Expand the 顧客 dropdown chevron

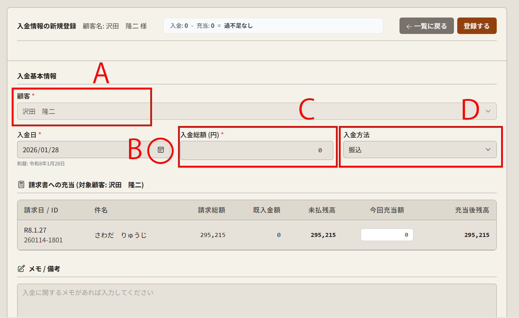pyautogui.click(x=488, y=111)
